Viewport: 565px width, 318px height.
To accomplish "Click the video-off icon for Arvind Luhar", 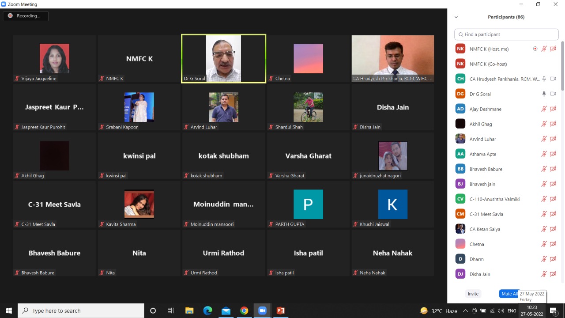I will coord(553,139).
